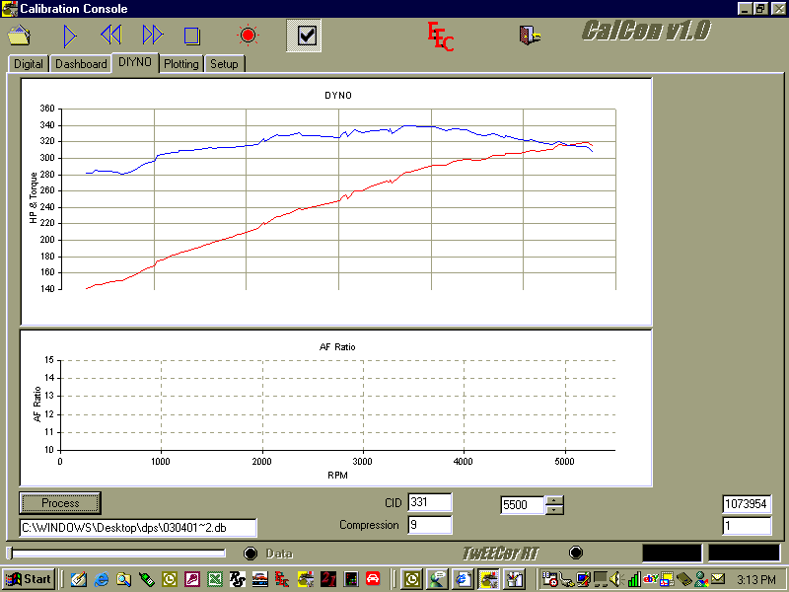The width and height of the screenshot is (789, 592).
Task: Click the green signal bars tray icon
Action: pos(634,579)
